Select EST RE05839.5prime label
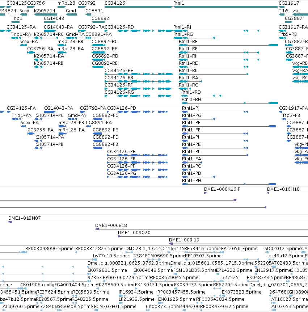 coord(90,292)
